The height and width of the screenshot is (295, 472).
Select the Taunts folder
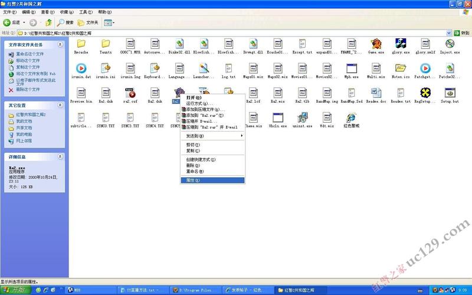pos(106,44)
